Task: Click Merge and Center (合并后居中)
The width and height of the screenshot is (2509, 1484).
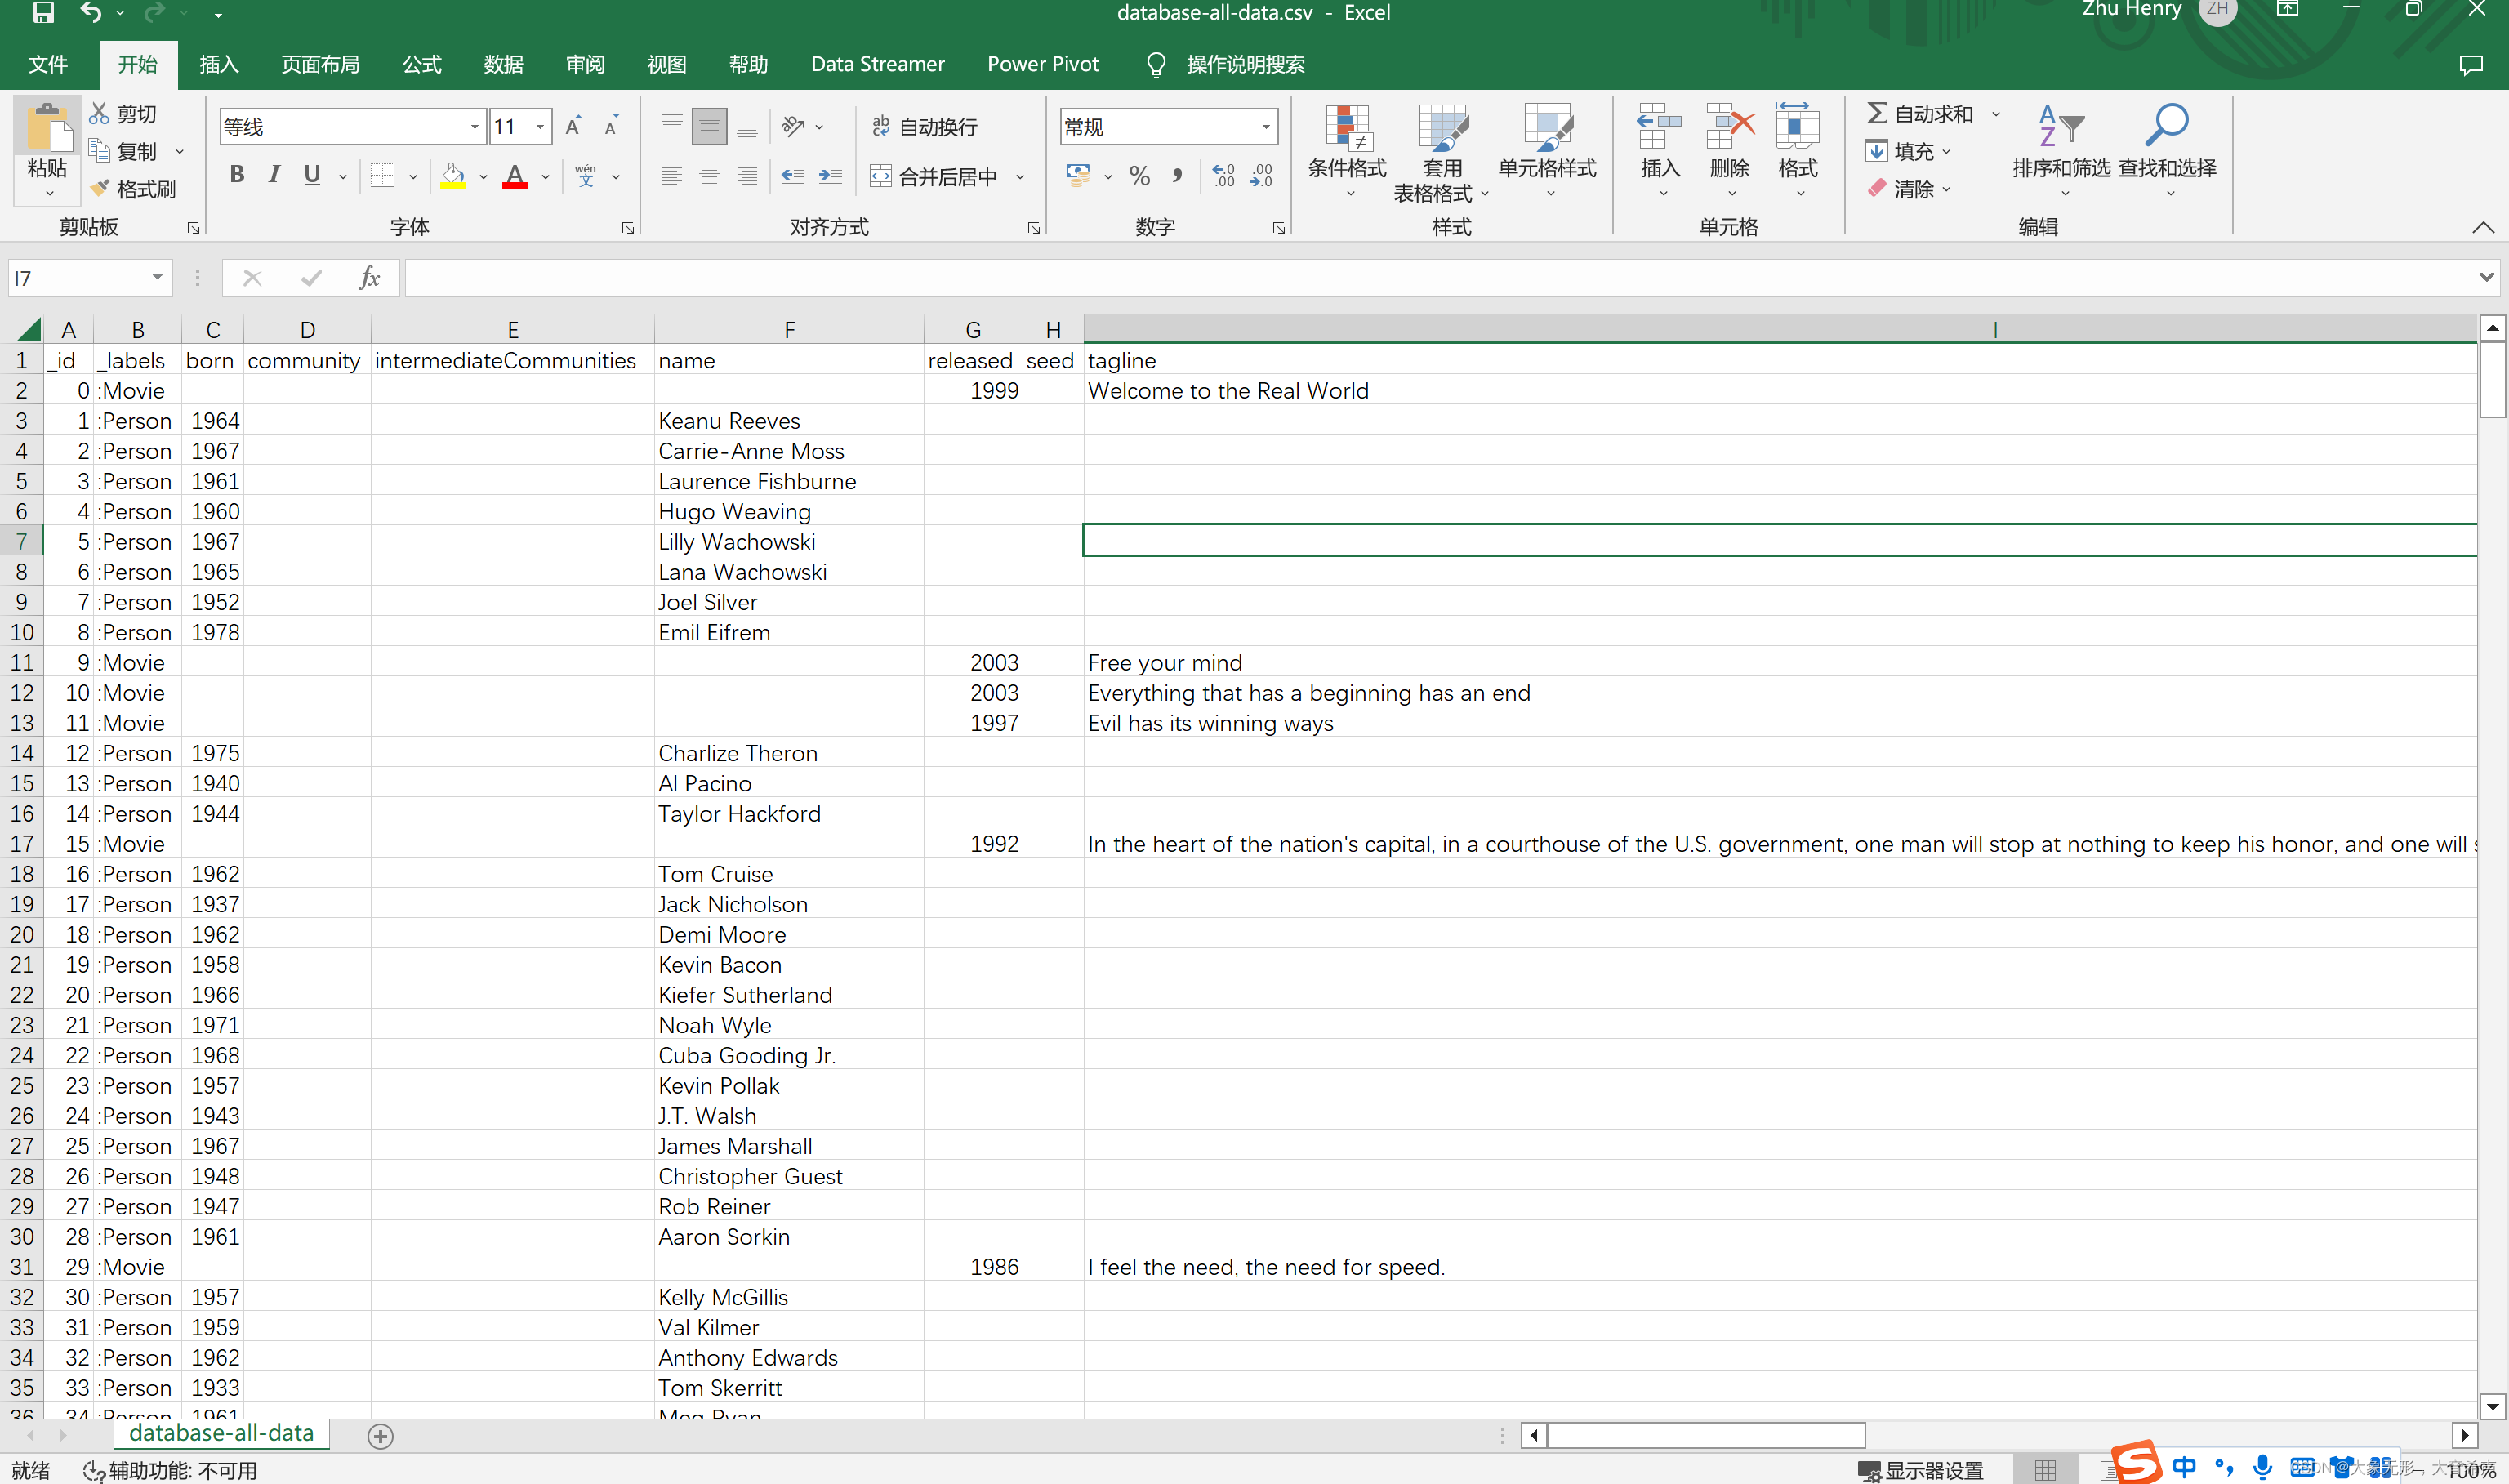Action: coord(934,177)
